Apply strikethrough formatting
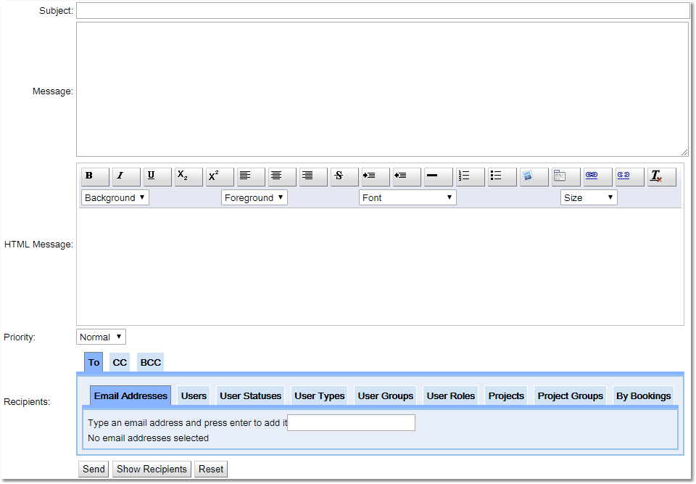Image resolution: width=696 pixels, height=484 pixels. coord(344,176)
